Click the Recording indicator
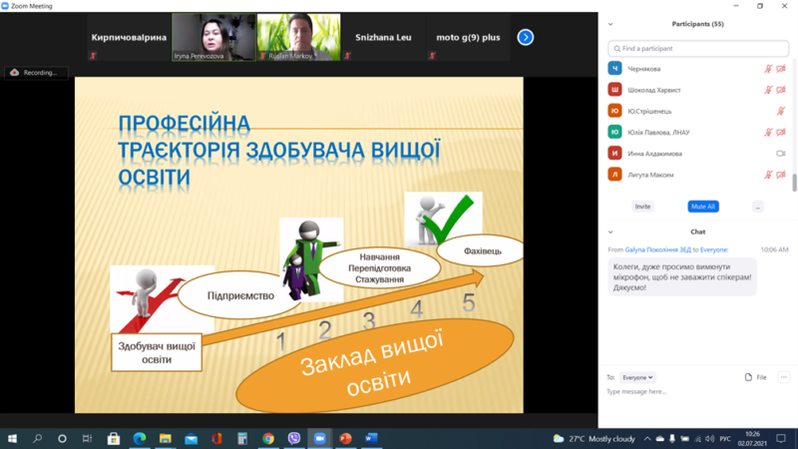 tap(36, 73)
